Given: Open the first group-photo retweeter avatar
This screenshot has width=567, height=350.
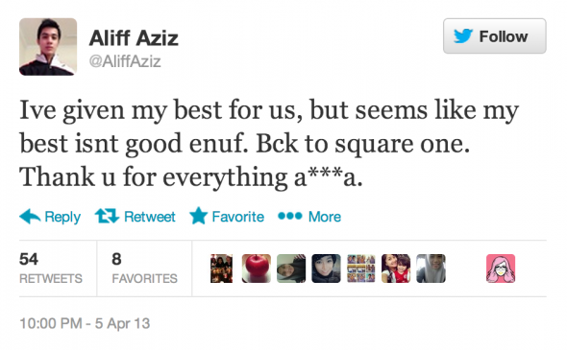Looking at the screenshot, I should (x=221, y=268).
